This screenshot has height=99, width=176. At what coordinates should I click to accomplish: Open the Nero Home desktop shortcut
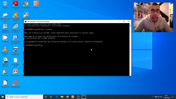(x=5, y=72)
